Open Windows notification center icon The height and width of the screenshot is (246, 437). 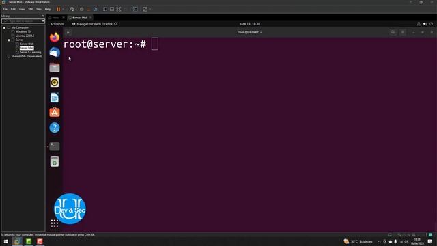430,241
